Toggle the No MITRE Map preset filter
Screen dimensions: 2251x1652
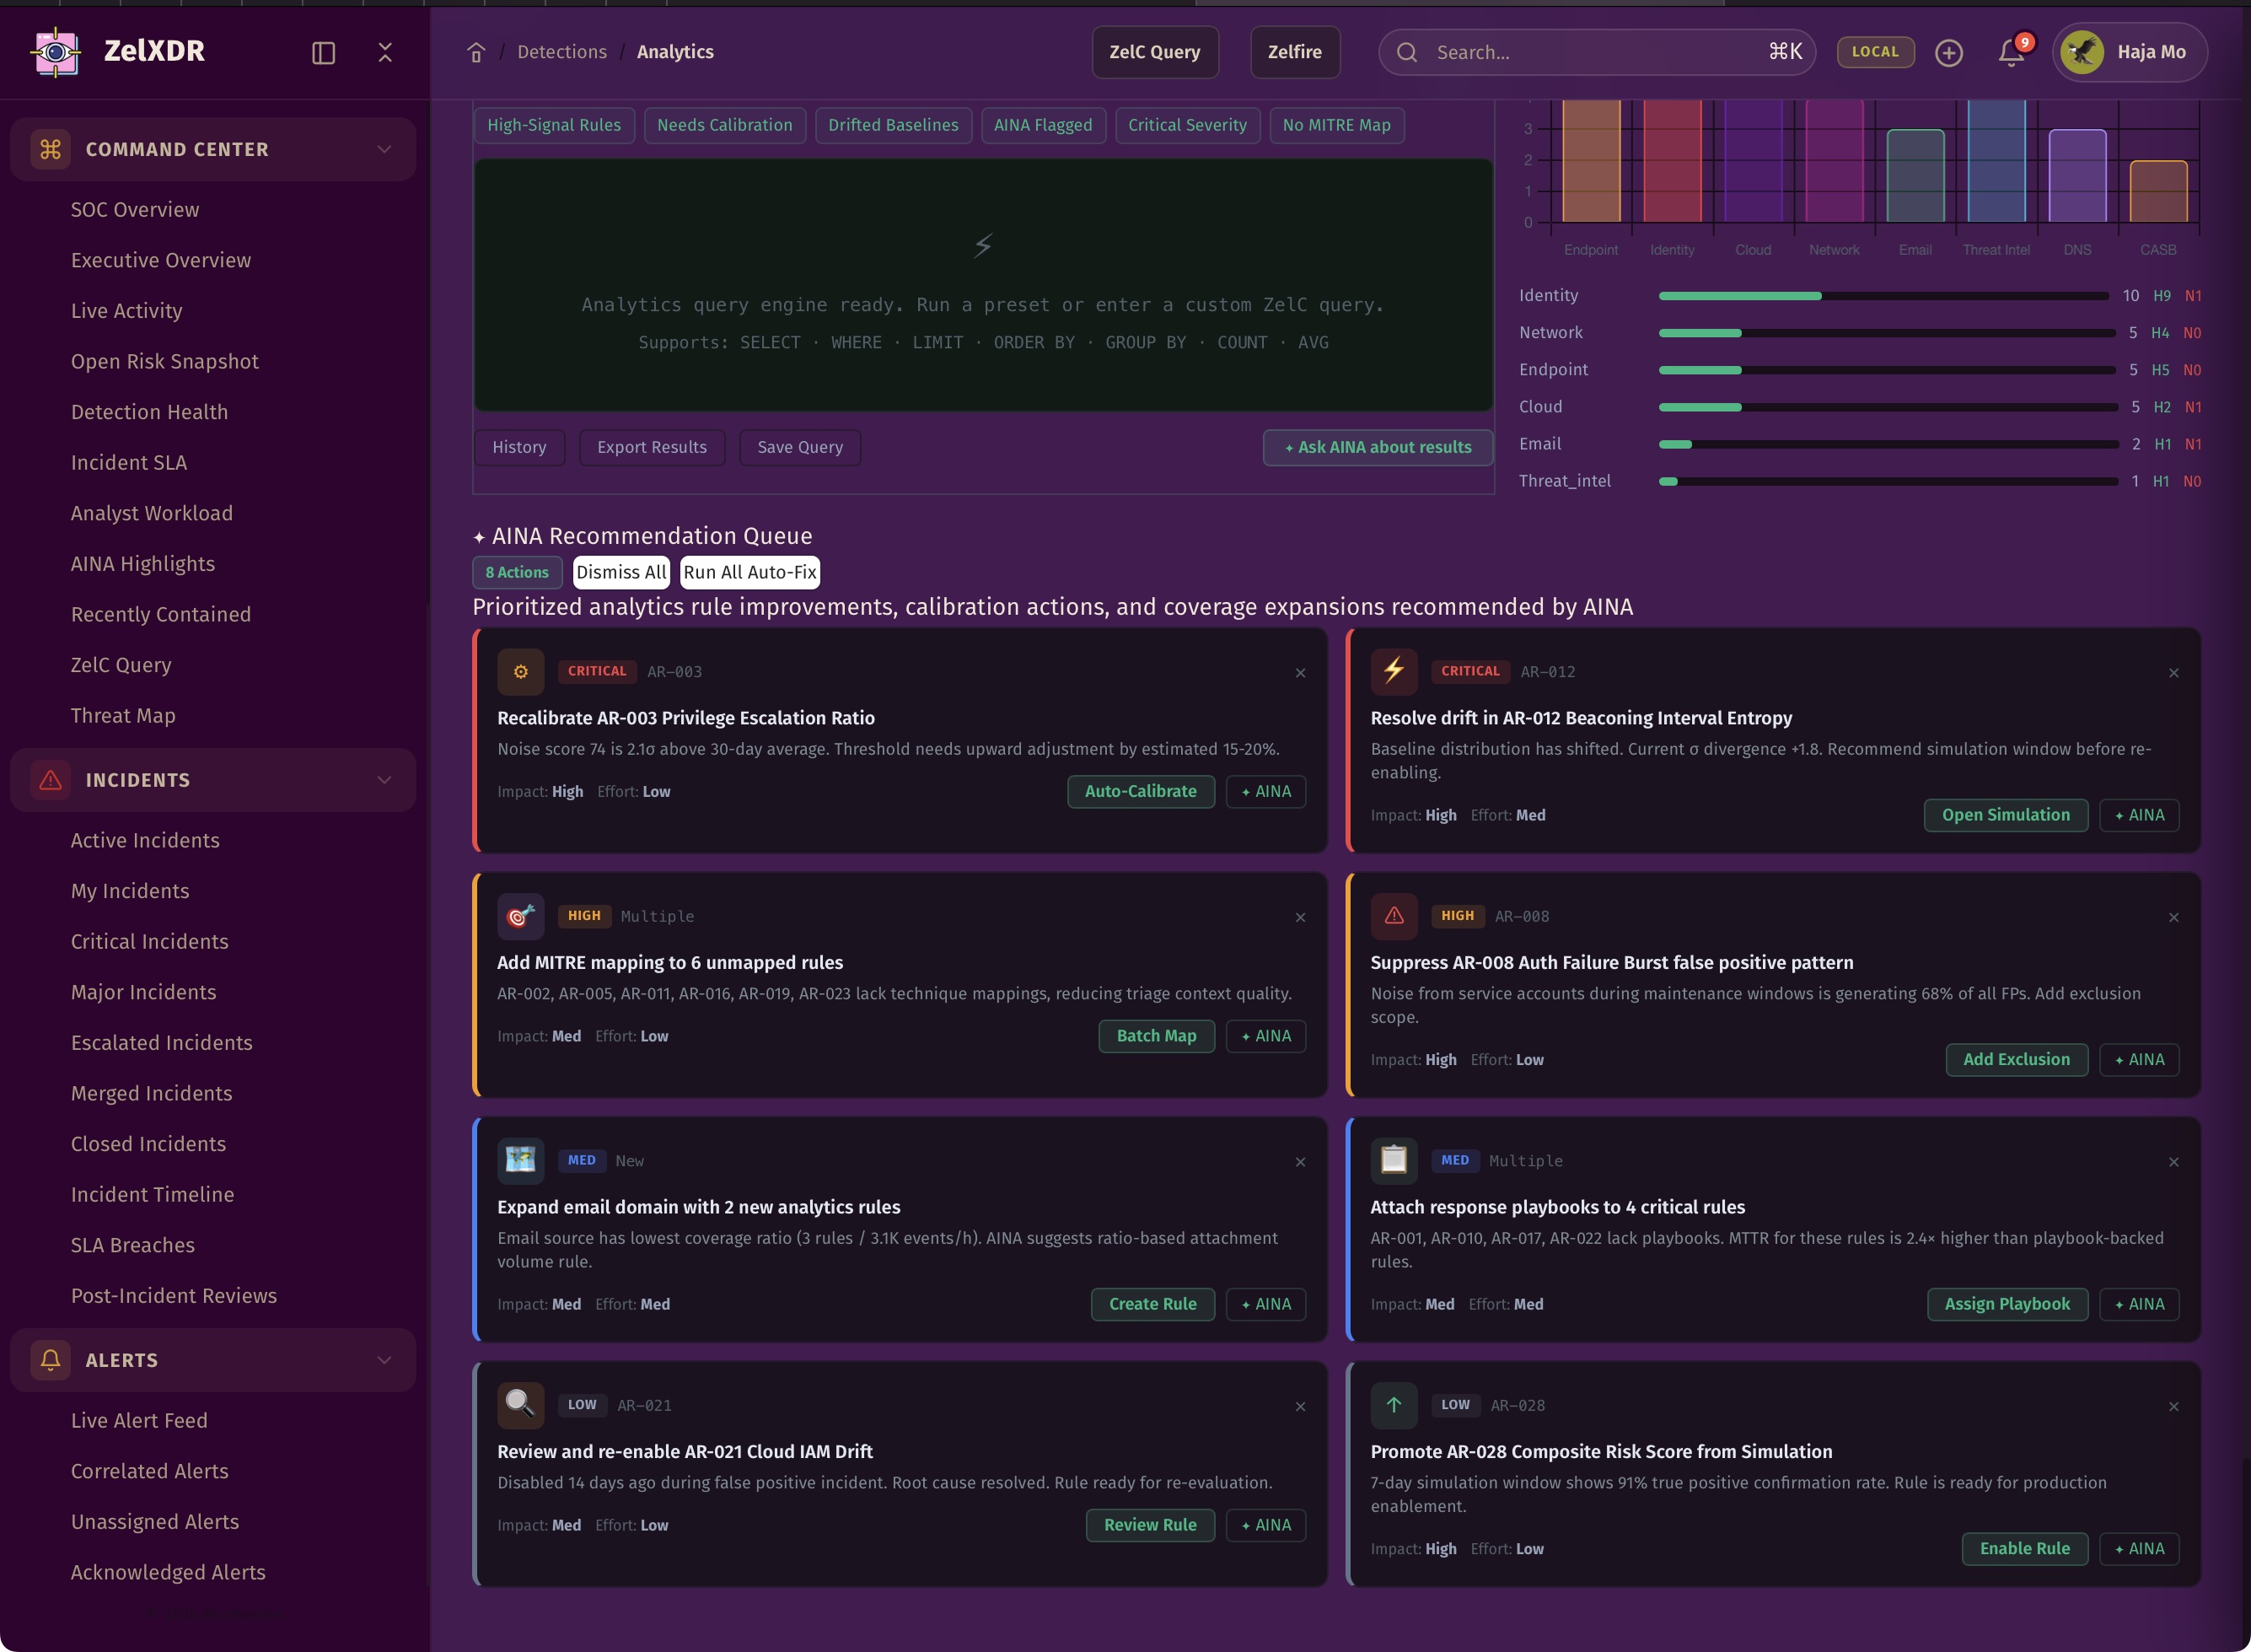(1335, 125)
